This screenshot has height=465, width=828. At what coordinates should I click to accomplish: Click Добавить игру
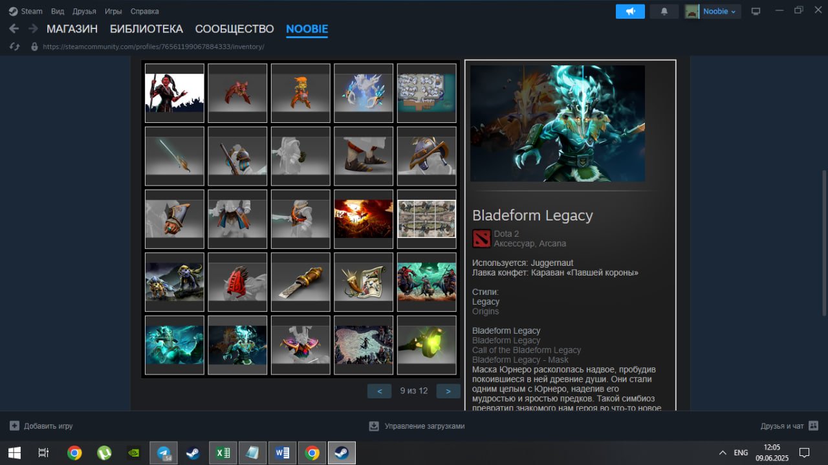(41, 426)
